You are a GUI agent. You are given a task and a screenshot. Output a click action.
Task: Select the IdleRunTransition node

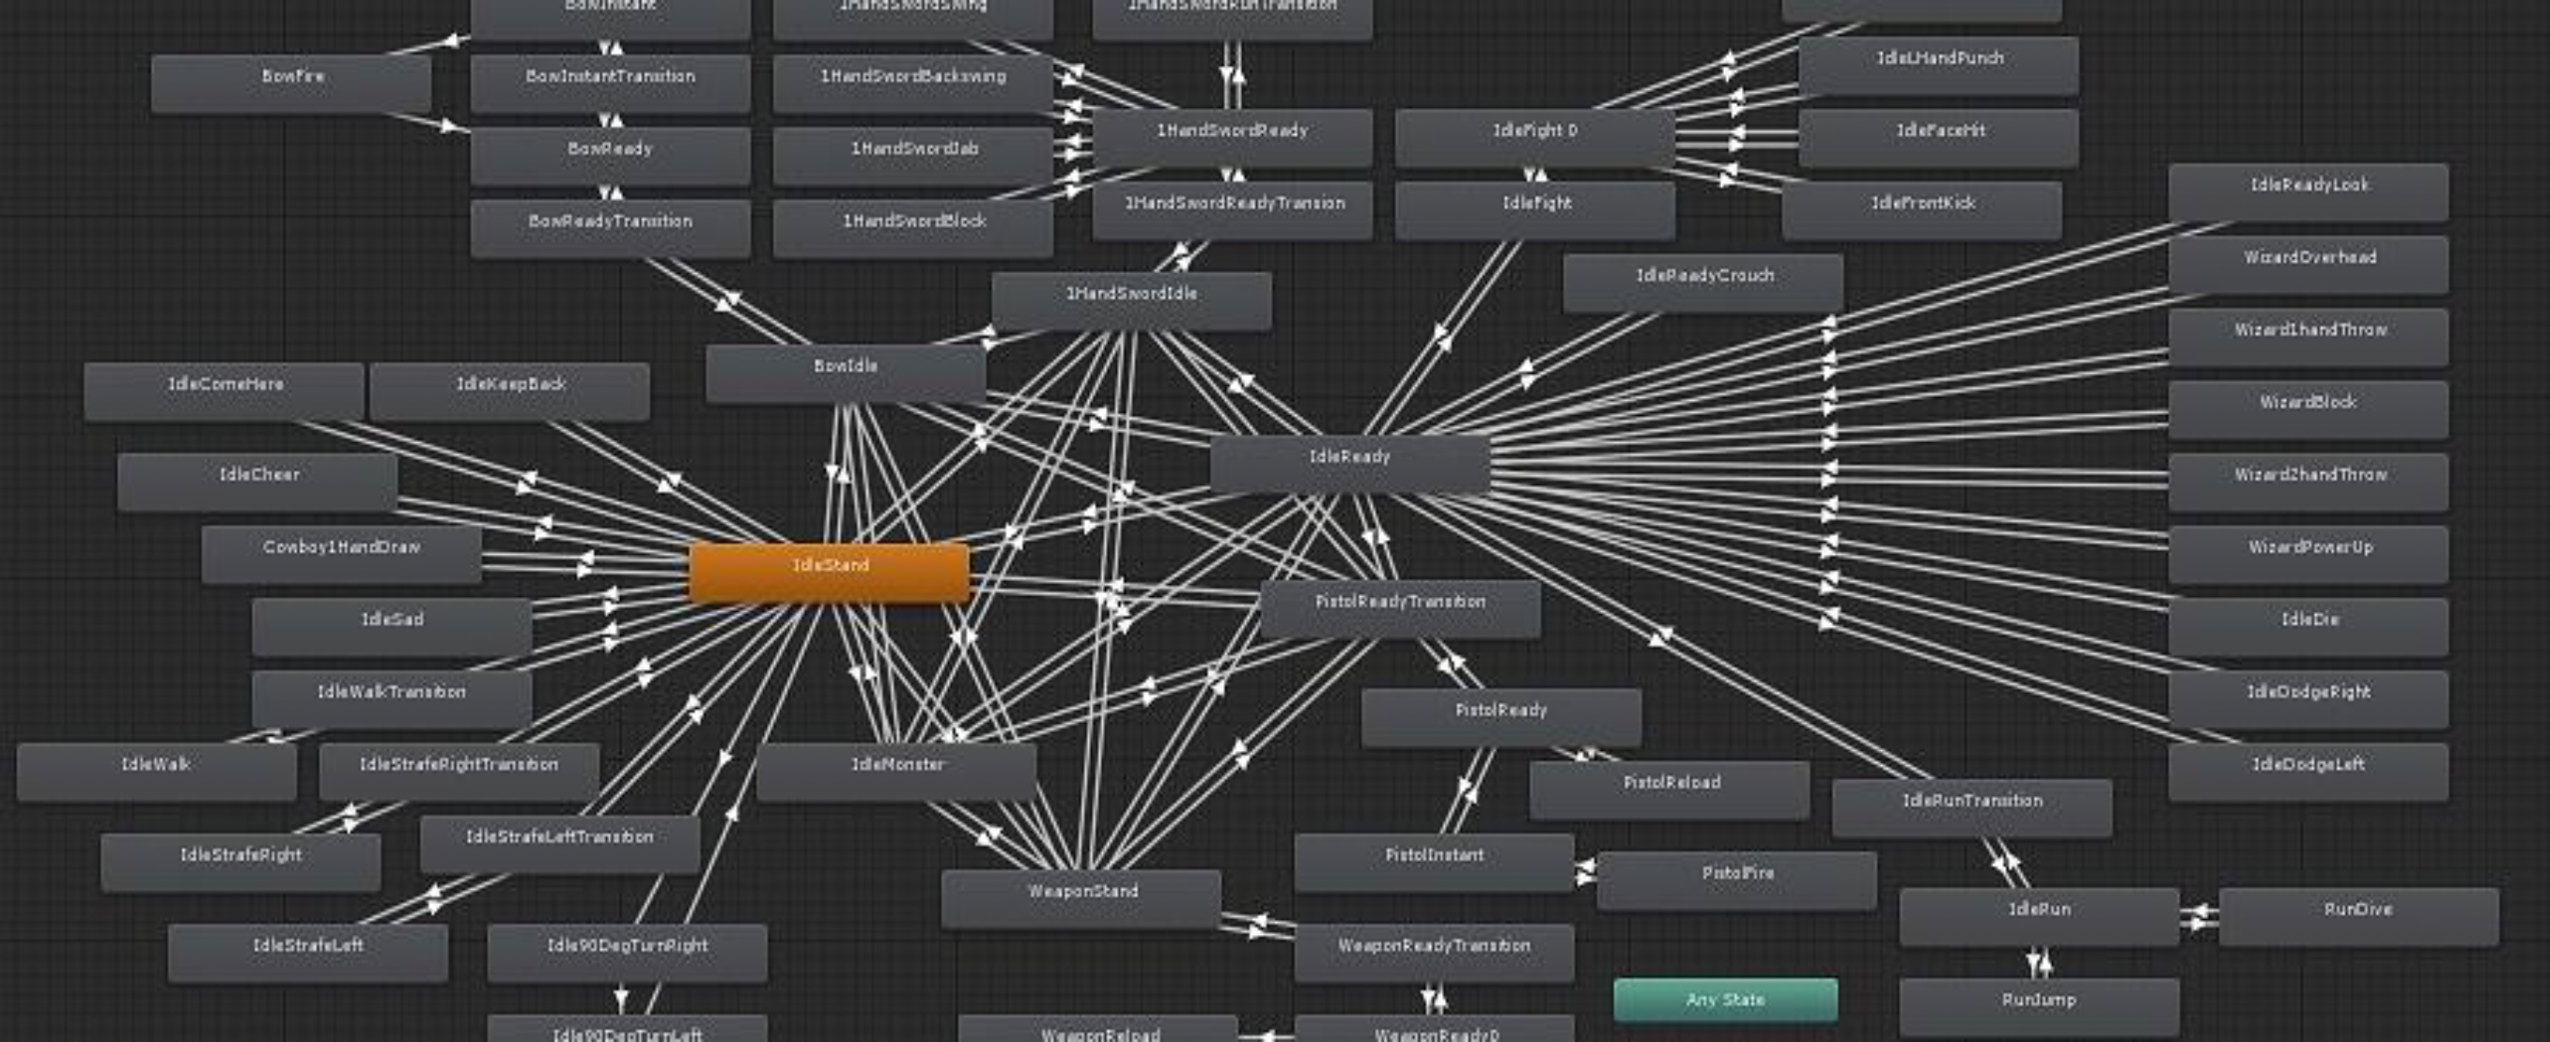pyautogui.click(x=1972, y=806)
